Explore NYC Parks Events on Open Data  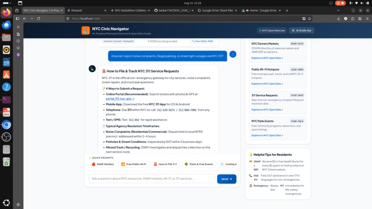pos(267,136)
